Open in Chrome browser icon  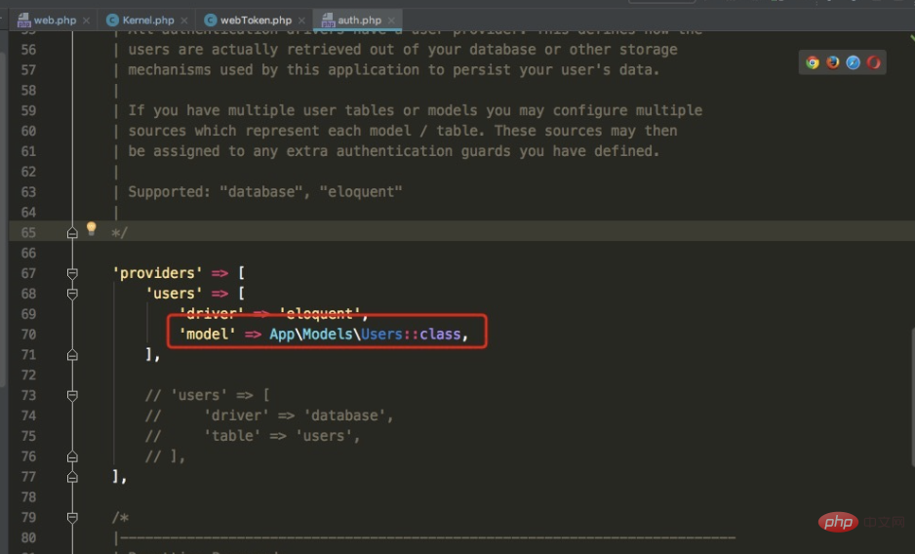[x=813, y=62]
